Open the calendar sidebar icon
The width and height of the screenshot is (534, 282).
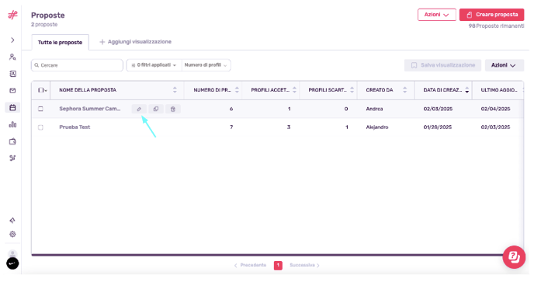(12, 108)
